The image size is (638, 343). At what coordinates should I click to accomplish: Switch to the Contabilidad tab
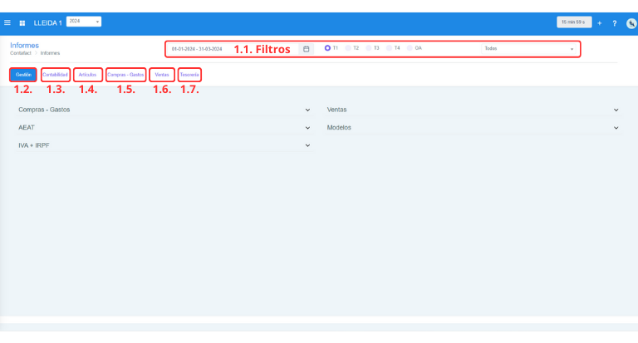[x=55, y=75]
